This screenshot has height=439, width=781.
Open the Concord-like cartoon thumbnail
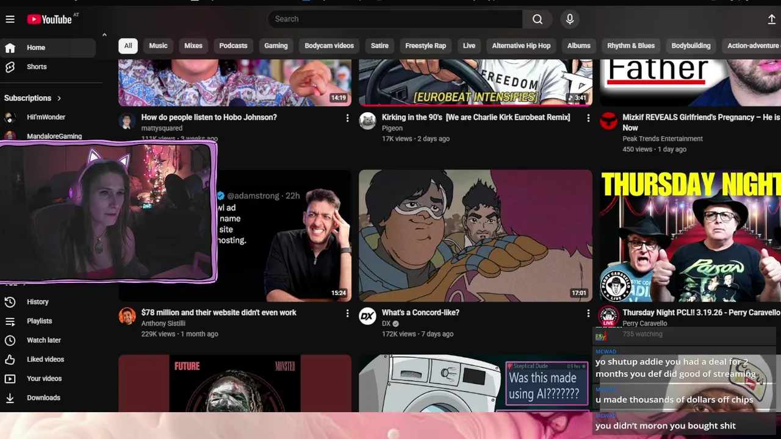coord(475,236)
